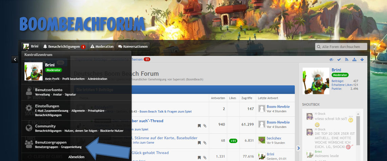
Task: Click the RSS feed icon
Action: (347, 60)
